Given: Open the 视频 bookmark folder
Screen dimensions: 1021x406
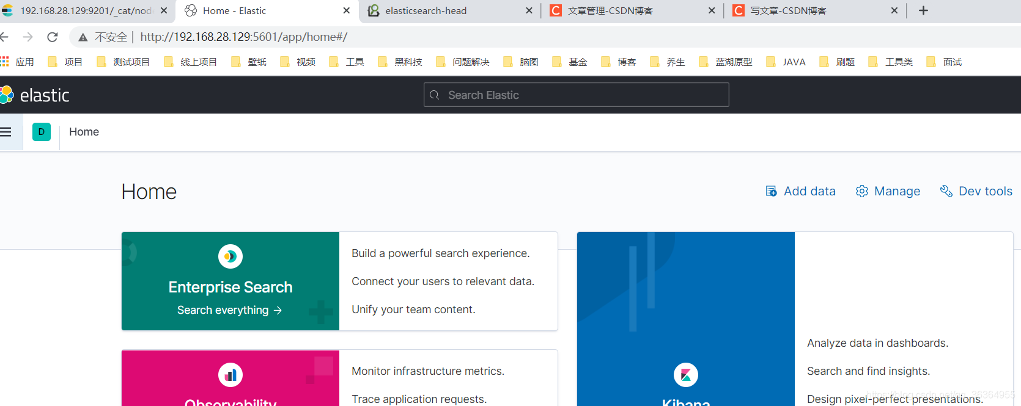Looking at the screenshot, I should click(x=298, y=62).
